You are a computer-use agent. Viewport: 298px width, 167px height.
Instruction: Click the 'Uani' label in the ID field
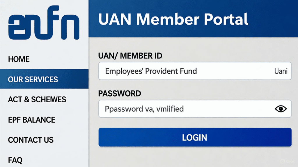coord(281,71)
